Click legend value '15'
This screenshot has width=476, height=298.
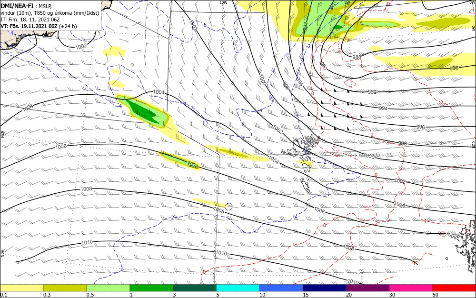306,295
